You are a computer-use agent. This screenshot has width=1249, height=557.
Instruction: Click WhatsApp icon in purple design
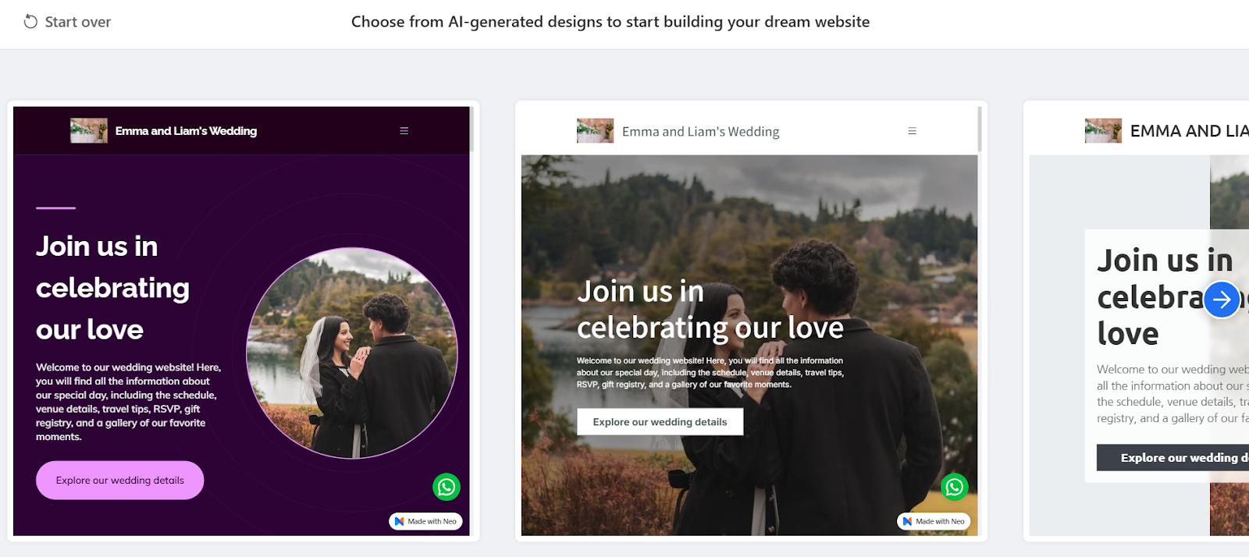447,488
